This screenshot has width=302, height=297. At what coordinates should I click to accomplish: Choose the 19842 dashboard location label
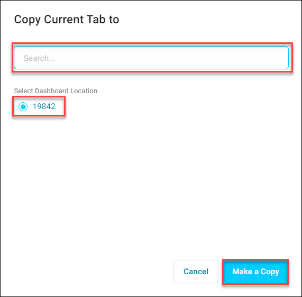(x=44, y=106)
